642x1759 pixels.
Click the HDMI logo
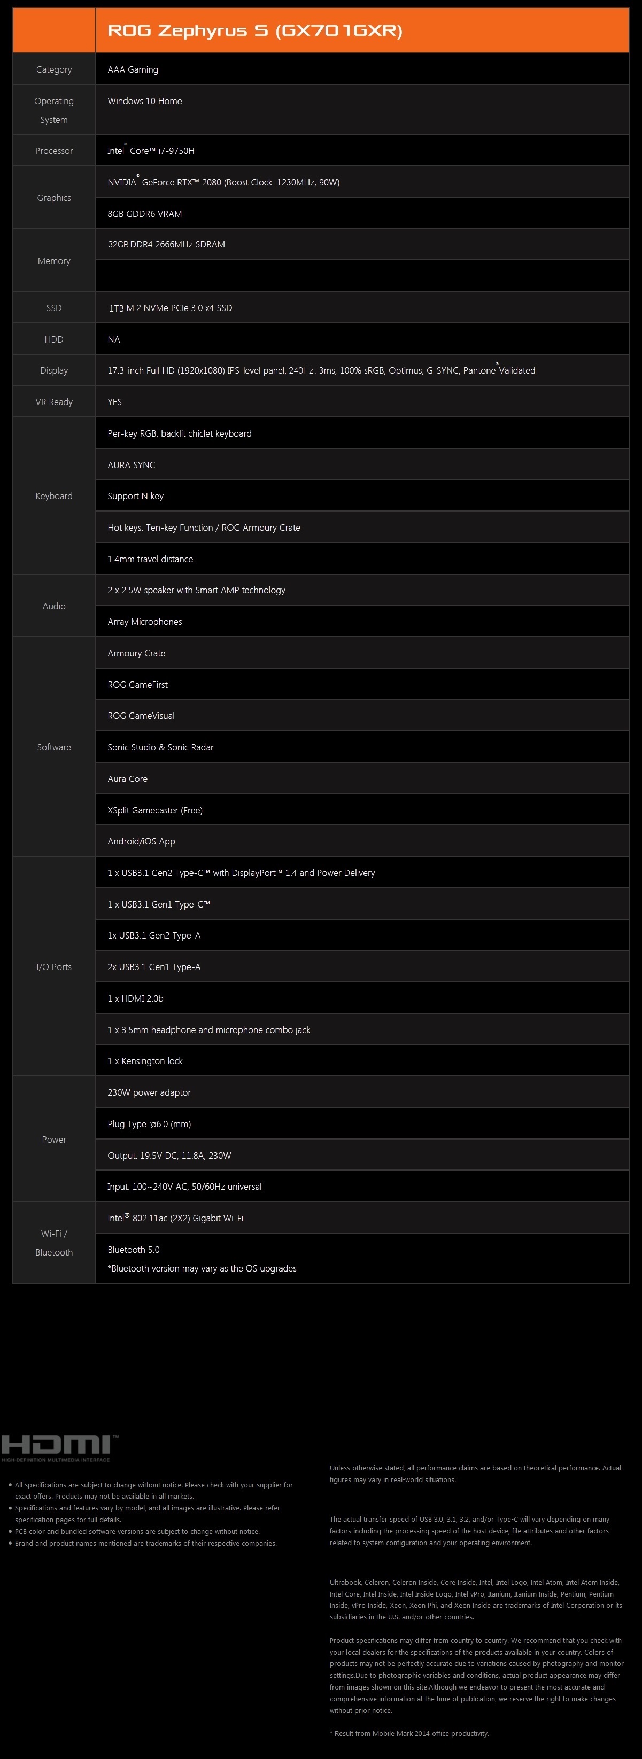click(x=59, y=1447)
